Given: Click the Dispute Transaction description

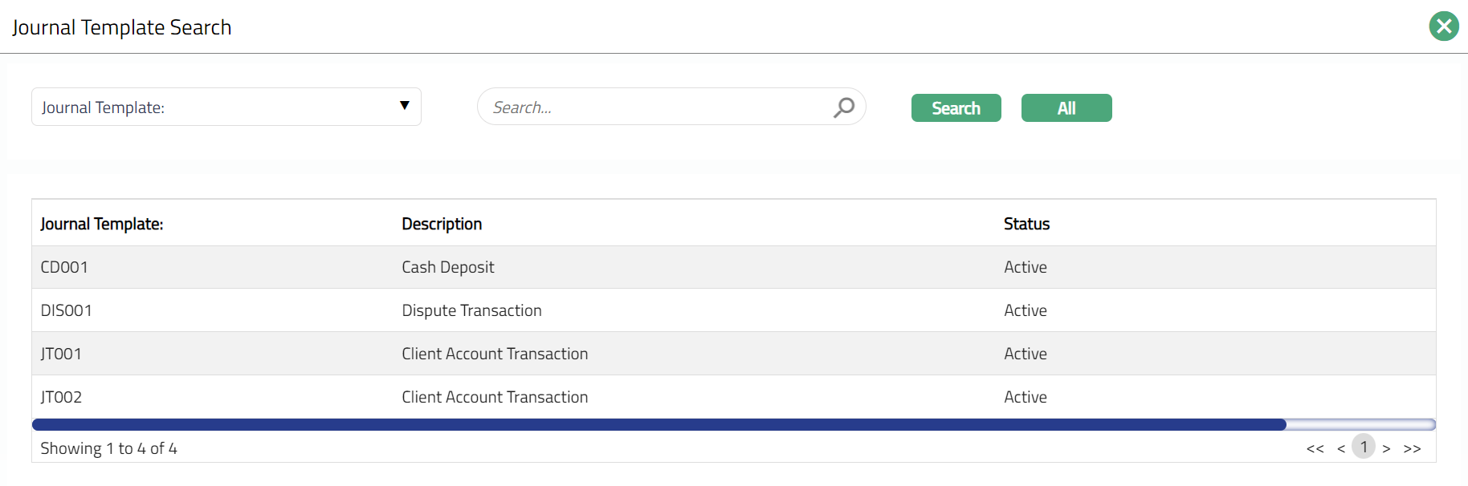Looking at the screenshot, I should point(471,310).
